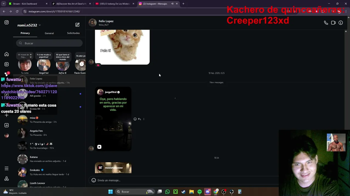350x196 pixels.
Task: View Sofia's note avatar
Action: (63, 65)
